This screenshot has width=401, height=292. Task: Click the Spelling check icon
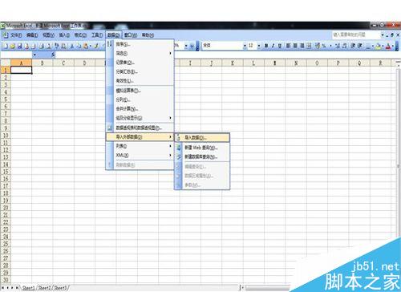pyautogui.click(x=57, y=46)
